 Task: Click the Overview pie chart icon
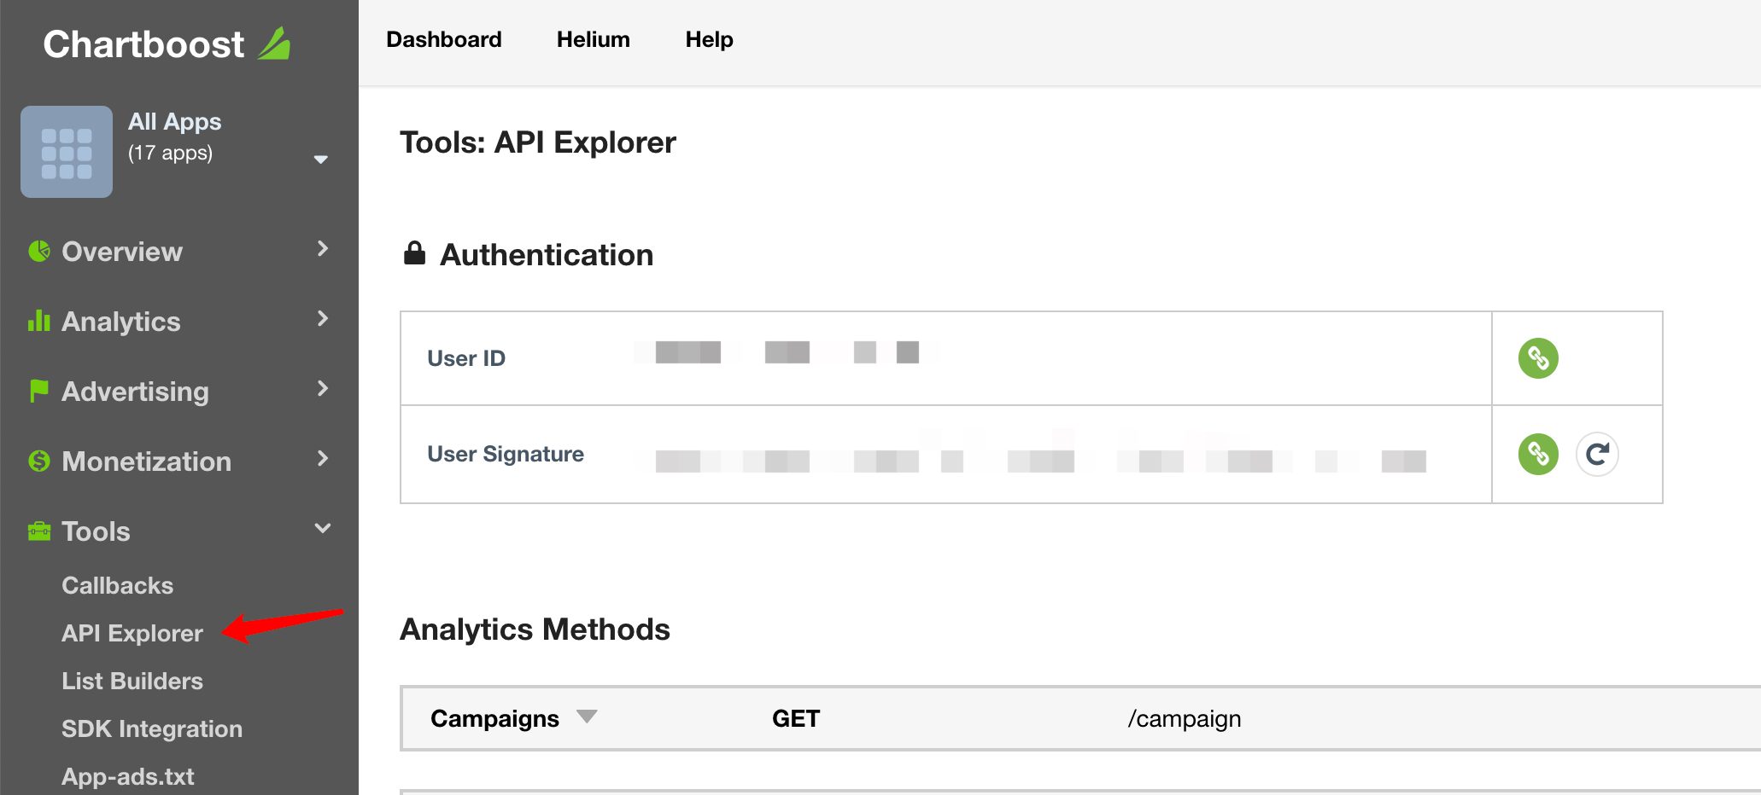pos(38,251)
